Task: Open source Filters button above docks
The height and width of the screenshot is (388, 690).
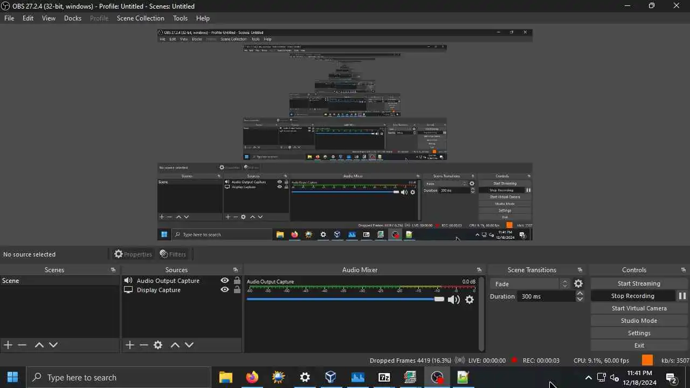Action: [172, 254]
